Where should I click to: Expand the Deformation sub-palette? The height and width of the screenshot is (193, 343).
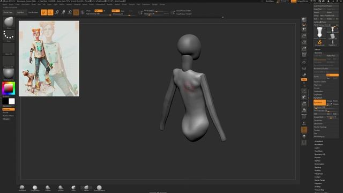coord(319,164)
